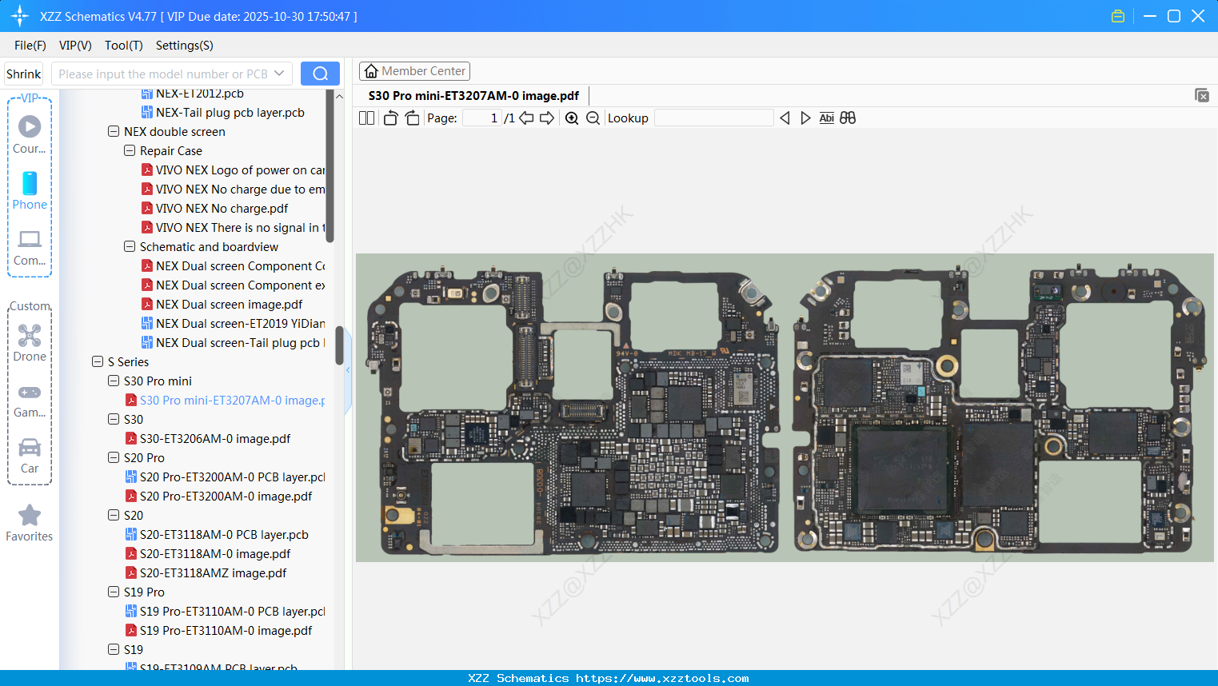Click the Lookup text field
1218x686 pixels.
pos(713,118)
